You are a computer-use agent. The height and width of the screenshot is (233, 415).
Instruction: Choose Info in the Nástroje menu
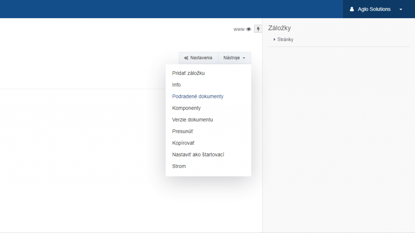pyautogui.click(x=176, y=85)
